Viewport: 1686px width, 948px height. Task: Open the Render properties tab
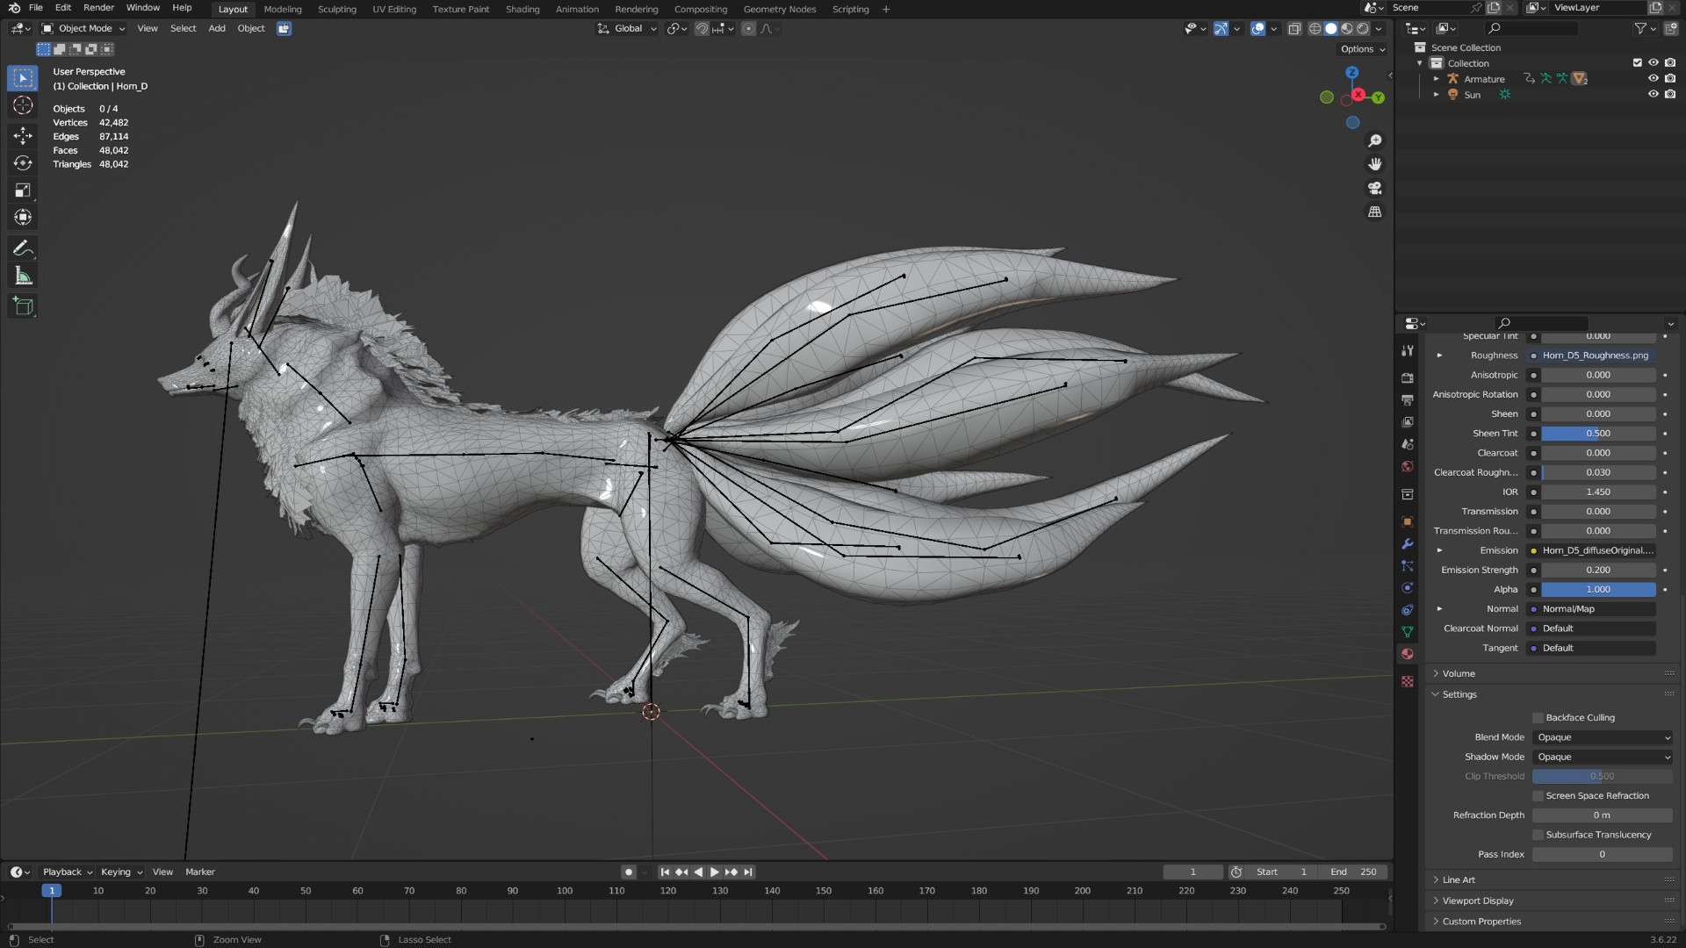click(1408, 377)
